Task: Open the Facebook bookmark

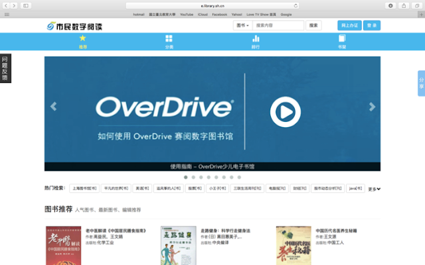Action: tap(220, 15)
